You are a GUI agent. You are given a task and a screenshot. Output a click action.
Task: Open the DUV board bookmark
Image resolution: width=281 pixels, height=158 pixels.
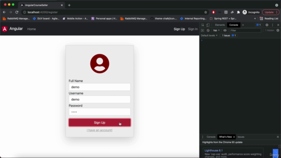point(46,18)
